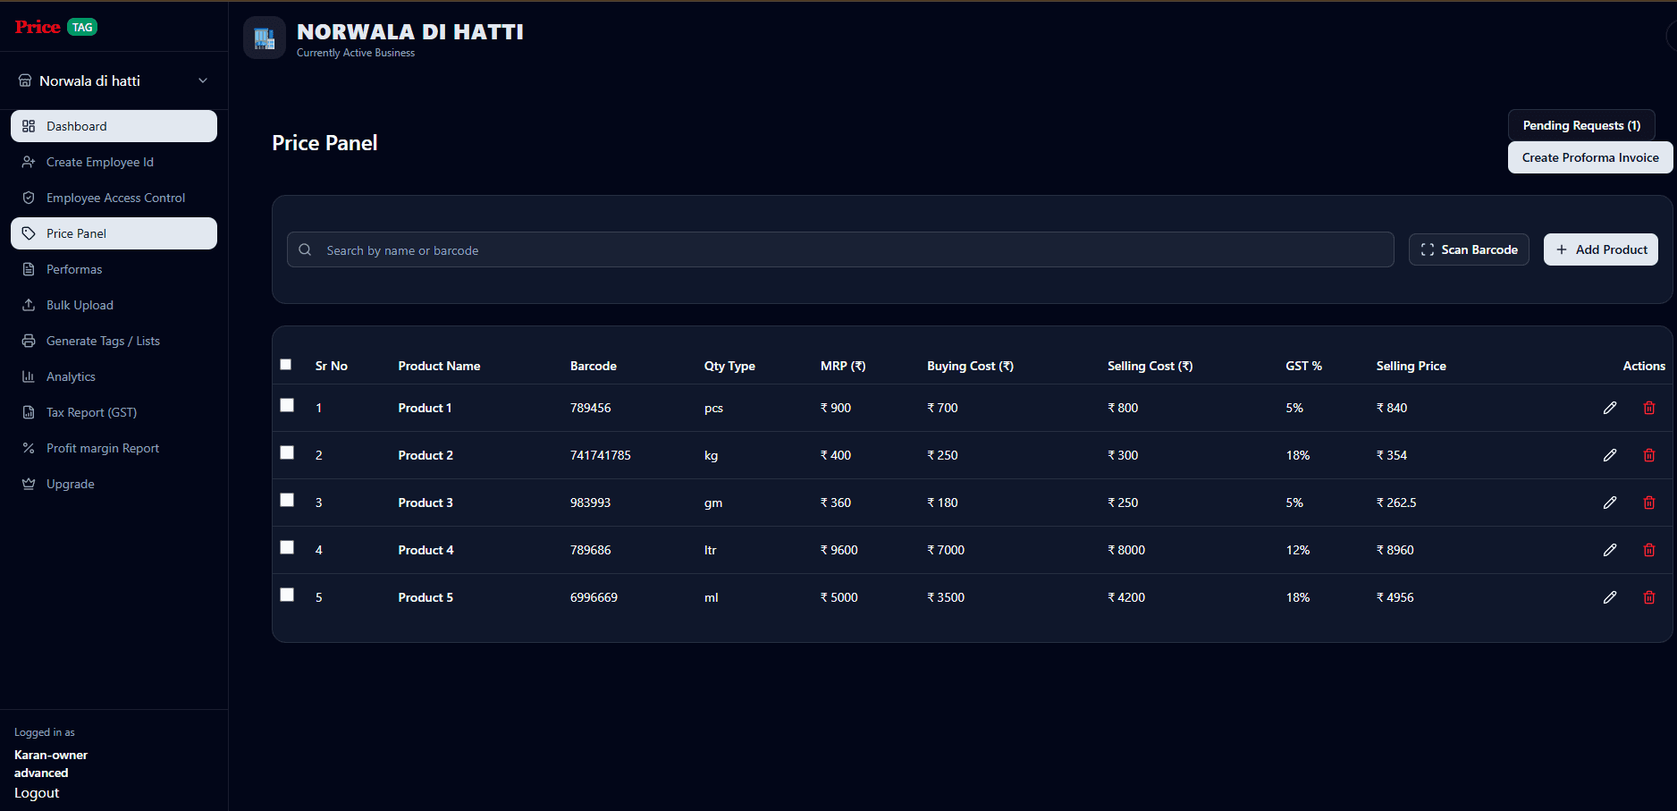The width and height of the screenshot is (1677, 811).
Task: Edit Product 3 using the pencil icon
Action: 1610,503
